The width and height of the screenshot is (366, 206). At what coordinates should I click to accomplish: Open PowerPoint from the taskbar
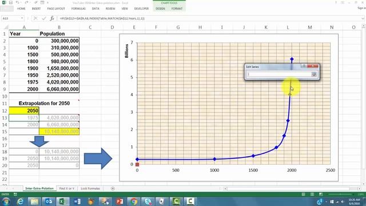[x=120, y=201]
